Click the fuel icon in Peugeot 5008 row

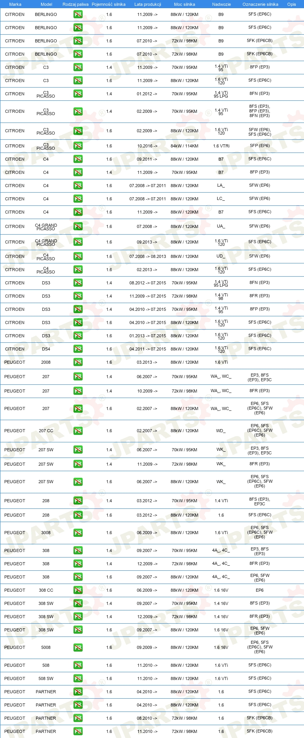click(x=78, y=647)
